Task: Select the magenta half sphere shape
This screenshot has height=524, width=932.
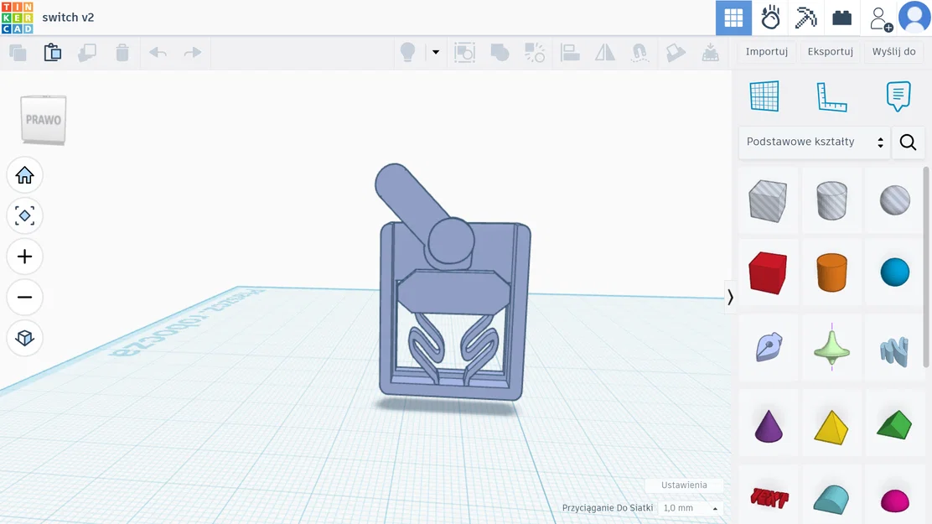Action: click(894, 501)
